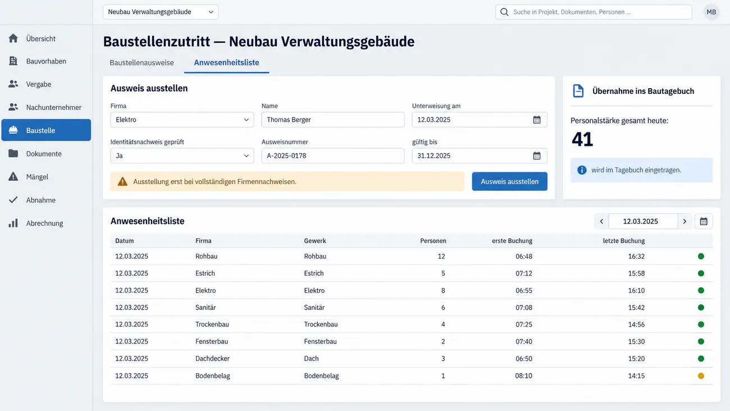Sort by the erste Buchung column header
Screen dimensions: 730x411
(x=512, y=240)
